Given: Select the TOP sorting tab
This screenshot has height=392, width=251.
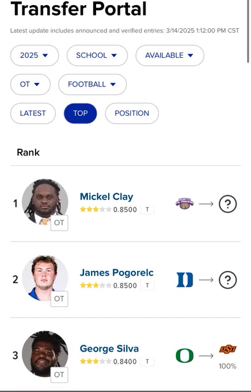Looking at the screenshot, I should click(81, 113).
